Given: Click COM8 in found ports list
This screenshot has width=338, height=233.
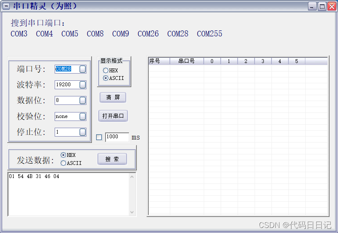Looking at the screenshot, I should (95, 34).
